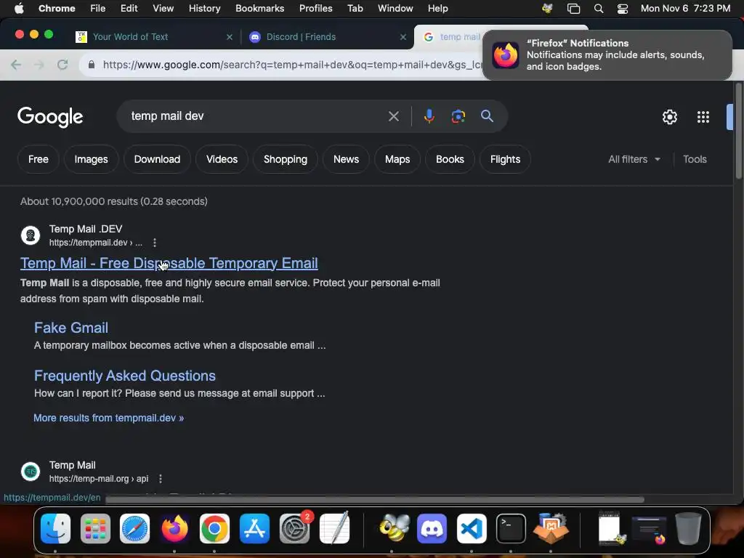Open Chrome icon in the dock

coord(214,529)
